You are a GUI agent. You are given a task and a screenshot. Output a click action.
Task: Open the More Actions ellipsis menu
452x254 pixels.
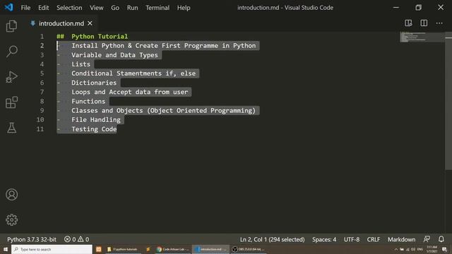click(x=439, y=23)
